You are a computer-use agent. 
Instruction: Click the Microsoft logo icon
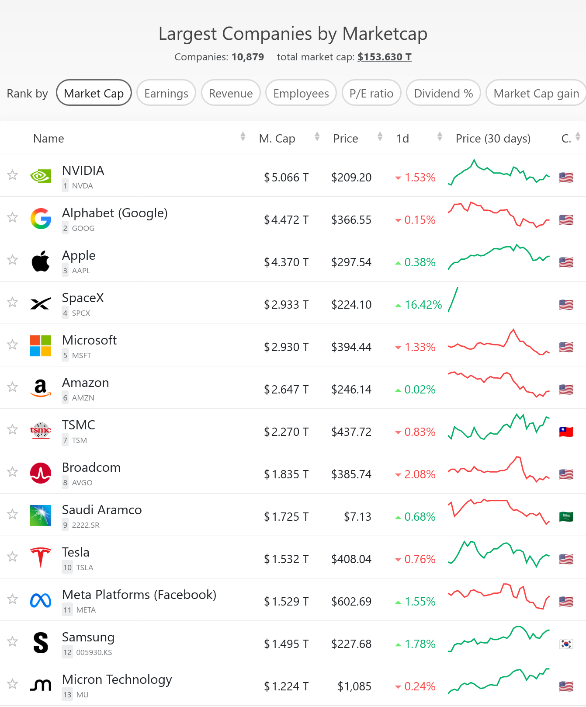click(x=41, y=346)
